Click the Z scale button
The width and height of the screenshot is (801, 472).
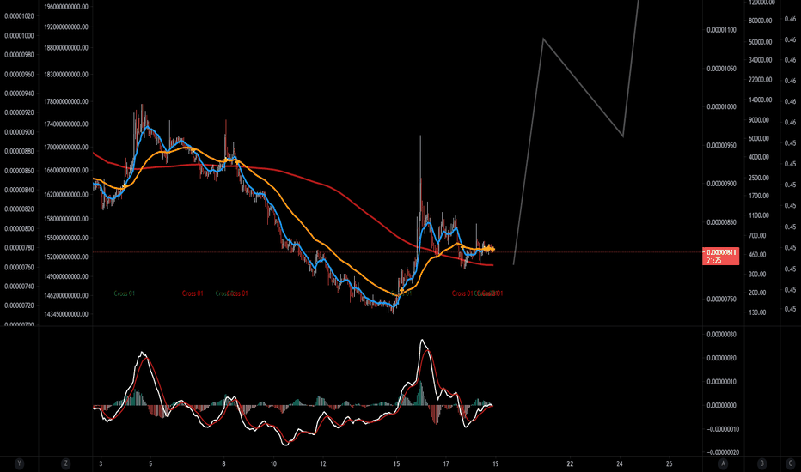coord(65,463)
